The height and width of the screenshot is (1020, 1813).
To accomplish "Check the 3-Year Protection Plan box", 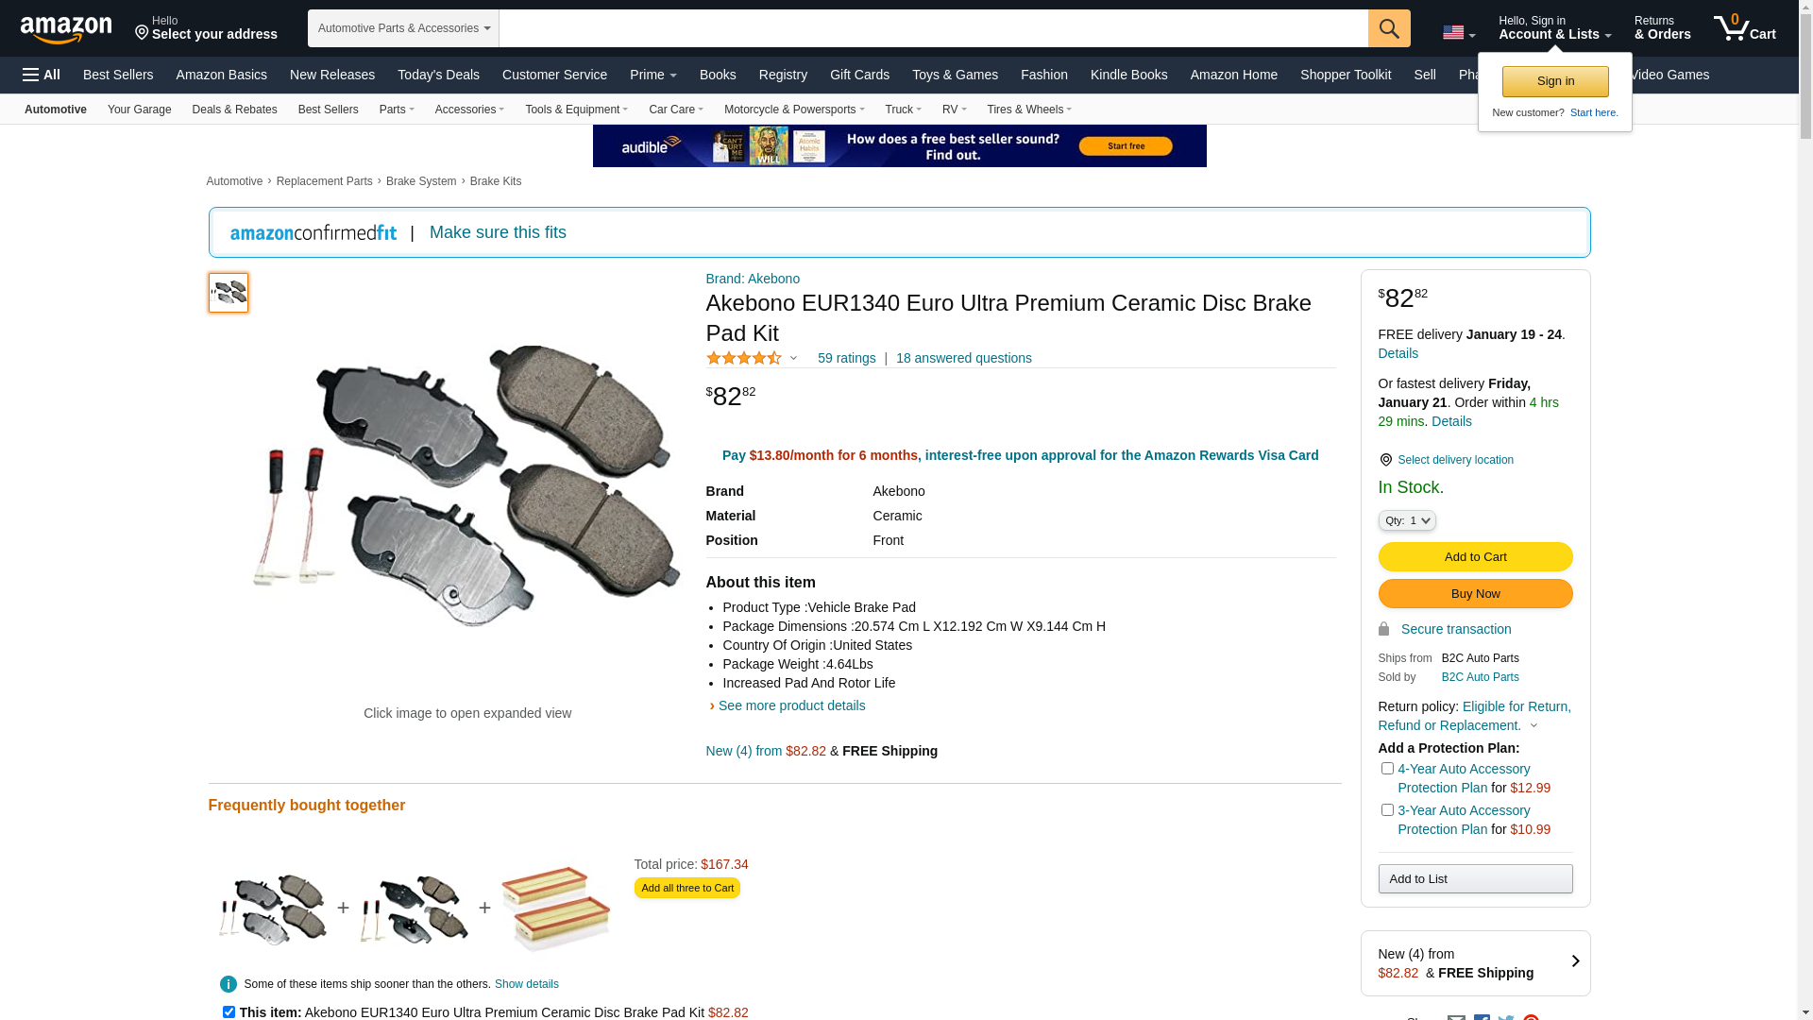I will coord(1387,810).
